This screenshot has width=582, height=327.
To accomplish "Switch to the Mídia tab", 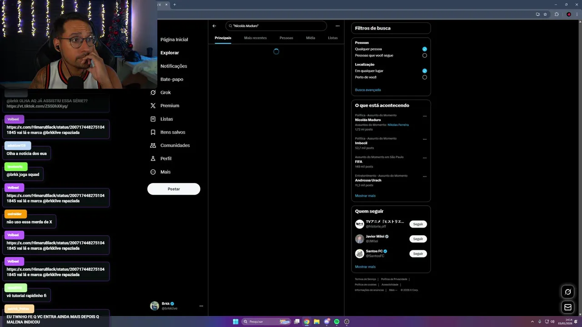I will [311, 38].
